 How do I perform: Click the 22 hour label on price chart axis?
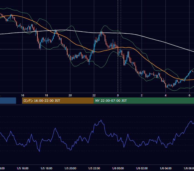tap(94, 95)
